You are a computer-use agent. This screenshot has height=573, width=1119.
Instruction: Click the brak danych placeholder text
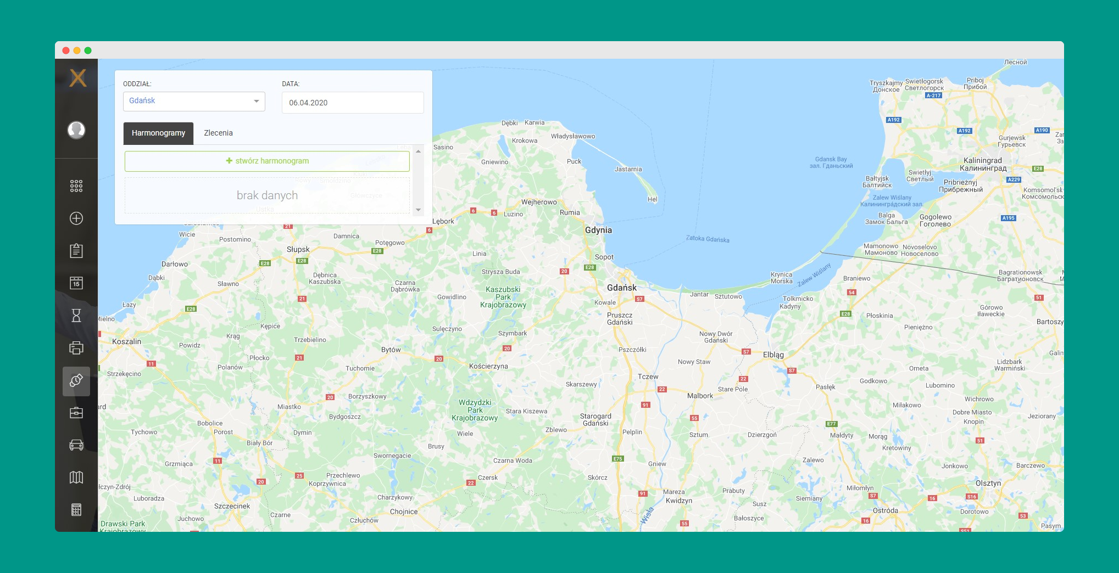pos(267,195)
